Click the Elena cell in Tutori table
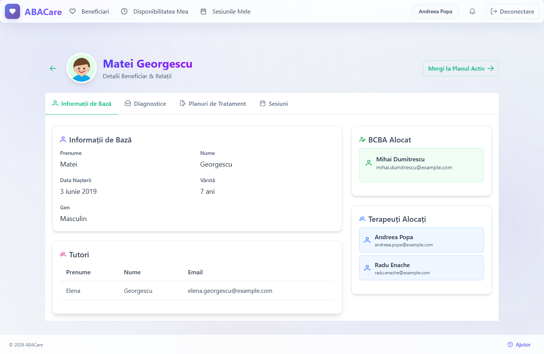Image resolution: width=544 pixels, height=354 pixels. point(73,291)
